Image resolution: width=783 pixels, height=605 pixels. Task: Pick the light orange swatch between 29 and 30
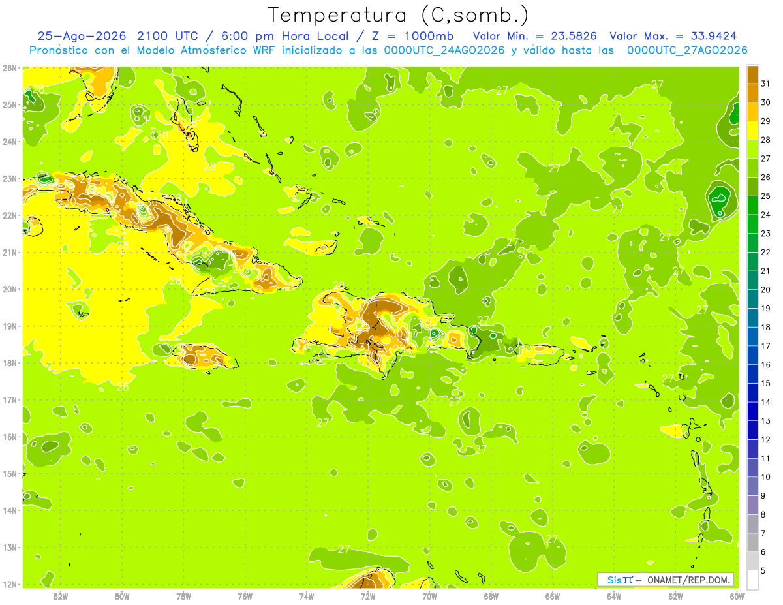tap(752, 112)
